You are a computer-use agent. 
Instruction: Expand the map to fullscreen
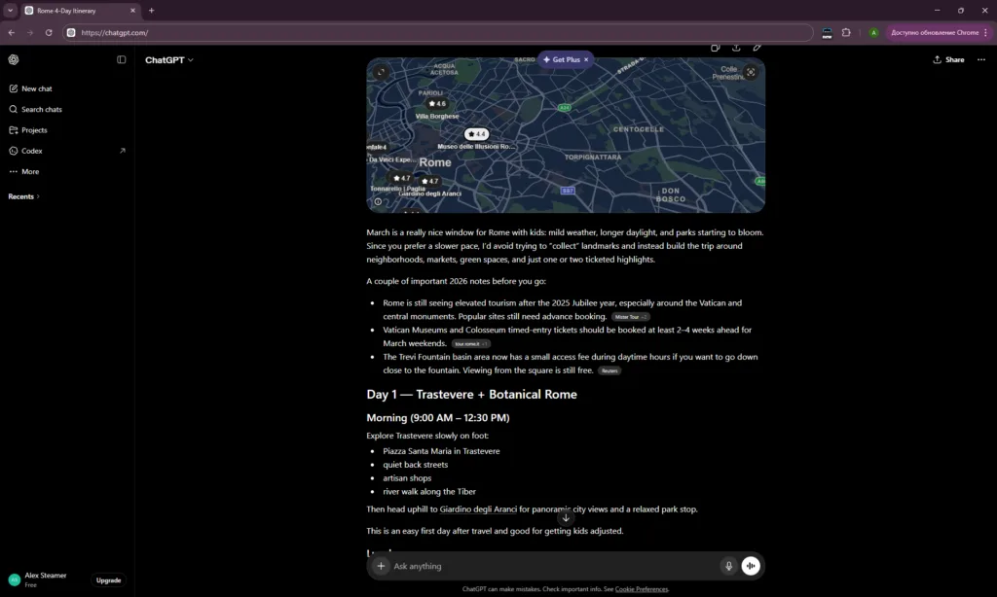pos(381,72)
